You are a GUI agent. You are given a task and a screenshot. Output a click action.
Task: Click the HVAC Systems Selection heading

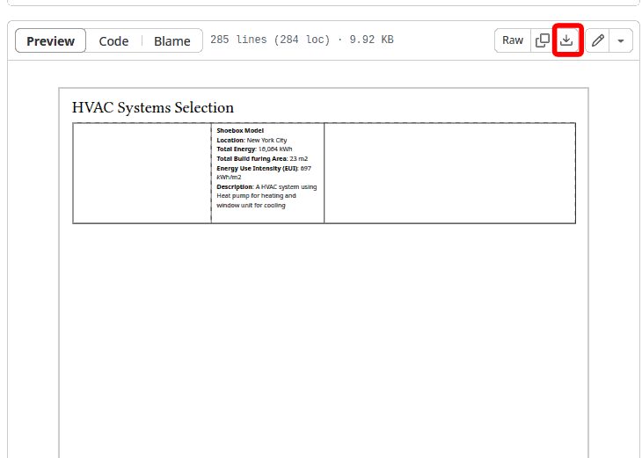[153, 108]
